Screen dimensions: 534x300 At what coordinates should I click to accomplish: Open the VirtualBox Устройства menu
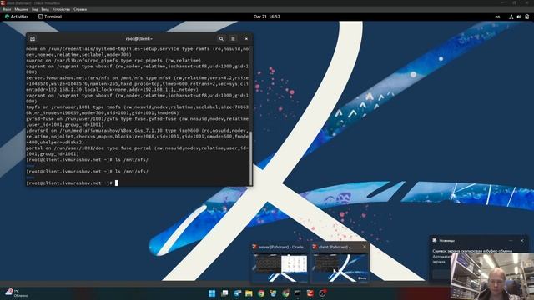coord(61,9)
